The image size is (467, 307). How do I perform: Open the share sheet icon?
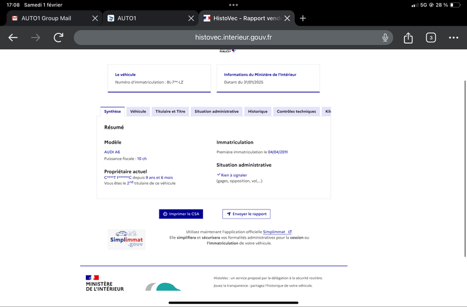coord(408,37)
